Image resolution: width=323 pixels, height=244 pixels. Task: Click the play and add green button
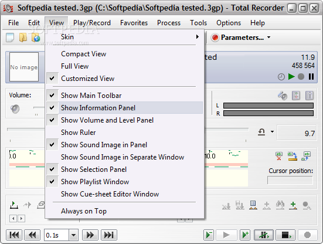click(x=245, y=235)
